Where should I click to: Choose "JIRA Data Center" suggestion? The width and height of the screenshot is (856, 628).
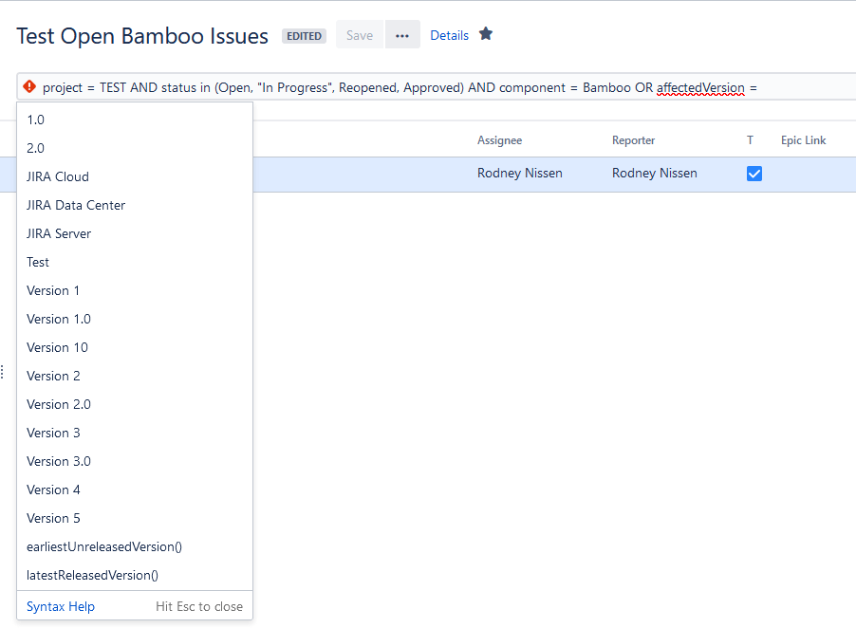click(76, 205)
